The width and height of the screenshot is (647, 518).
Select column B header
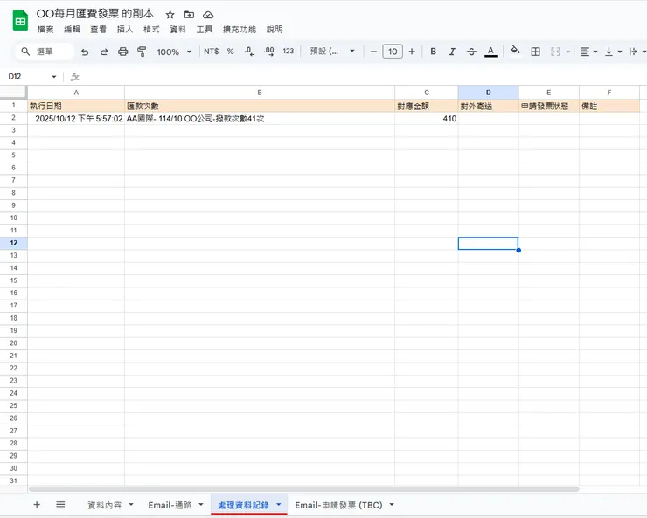click(x=260, y=93)
